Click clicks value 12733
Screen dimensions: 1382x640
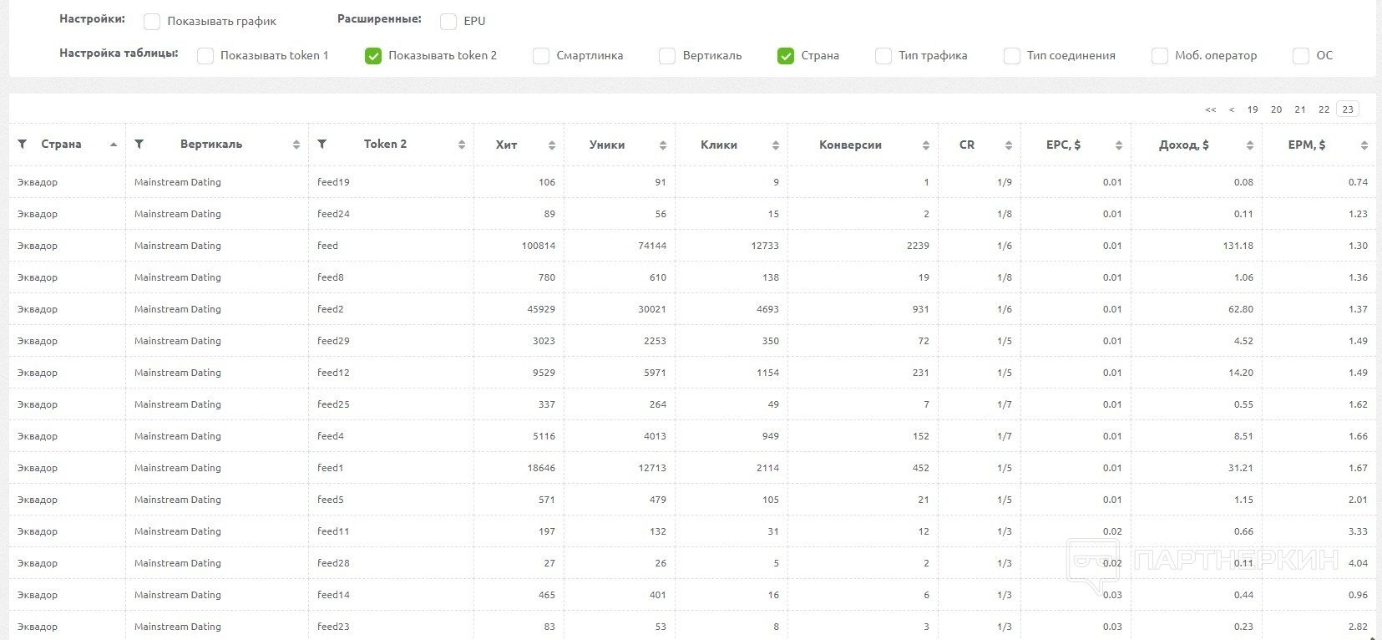tap(765, 246)
